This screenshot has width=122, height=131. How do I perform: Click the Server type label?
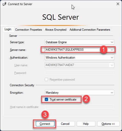coord(17,42)
